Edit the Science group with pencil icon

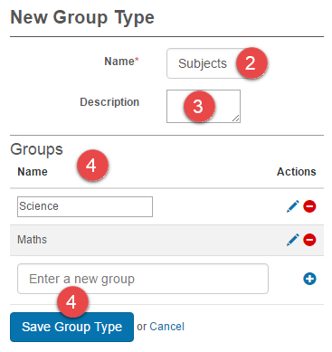292,206
